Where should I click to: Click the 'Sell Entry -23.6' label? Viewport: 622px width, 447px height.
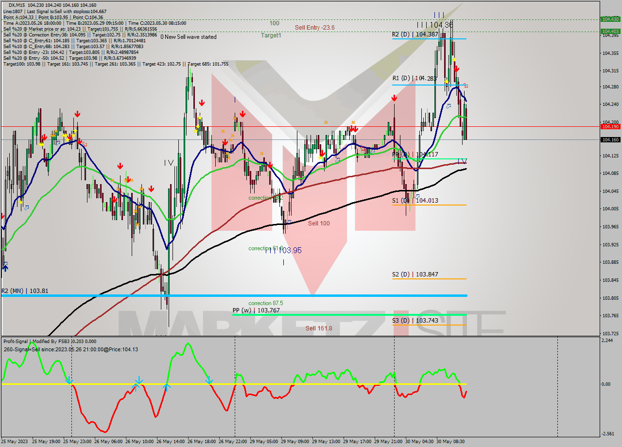click(314, 28)
